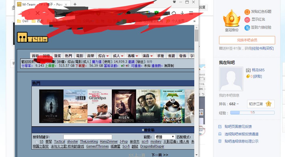Click the cloud sync icon in browser toolbar
Viewport: 285px width, 157px height.
[x=174, y=13]
